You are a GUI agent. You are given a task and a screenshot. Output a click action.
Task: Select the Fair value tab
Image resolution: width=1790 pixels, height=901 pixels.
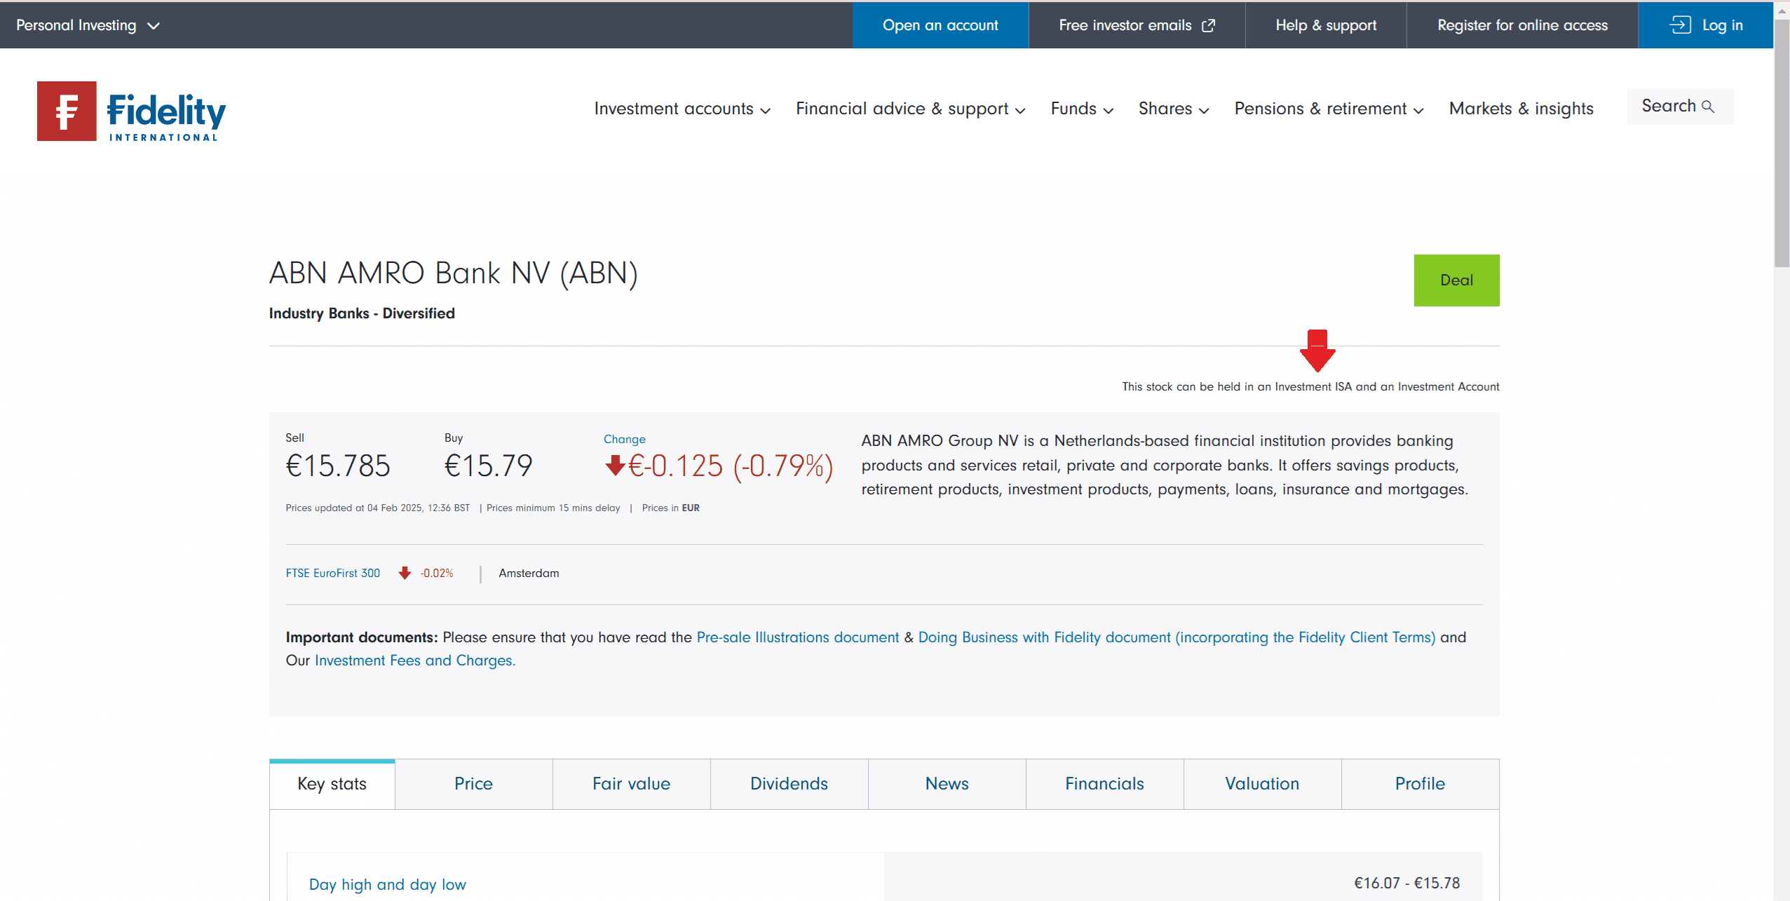631,783
